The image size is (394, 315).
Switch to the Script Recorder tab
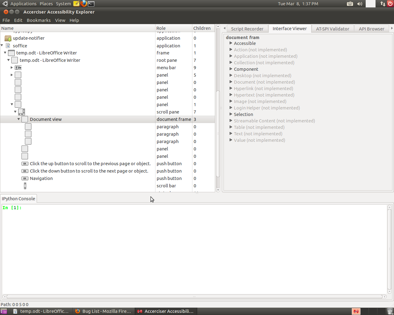[x=247, y=29]
